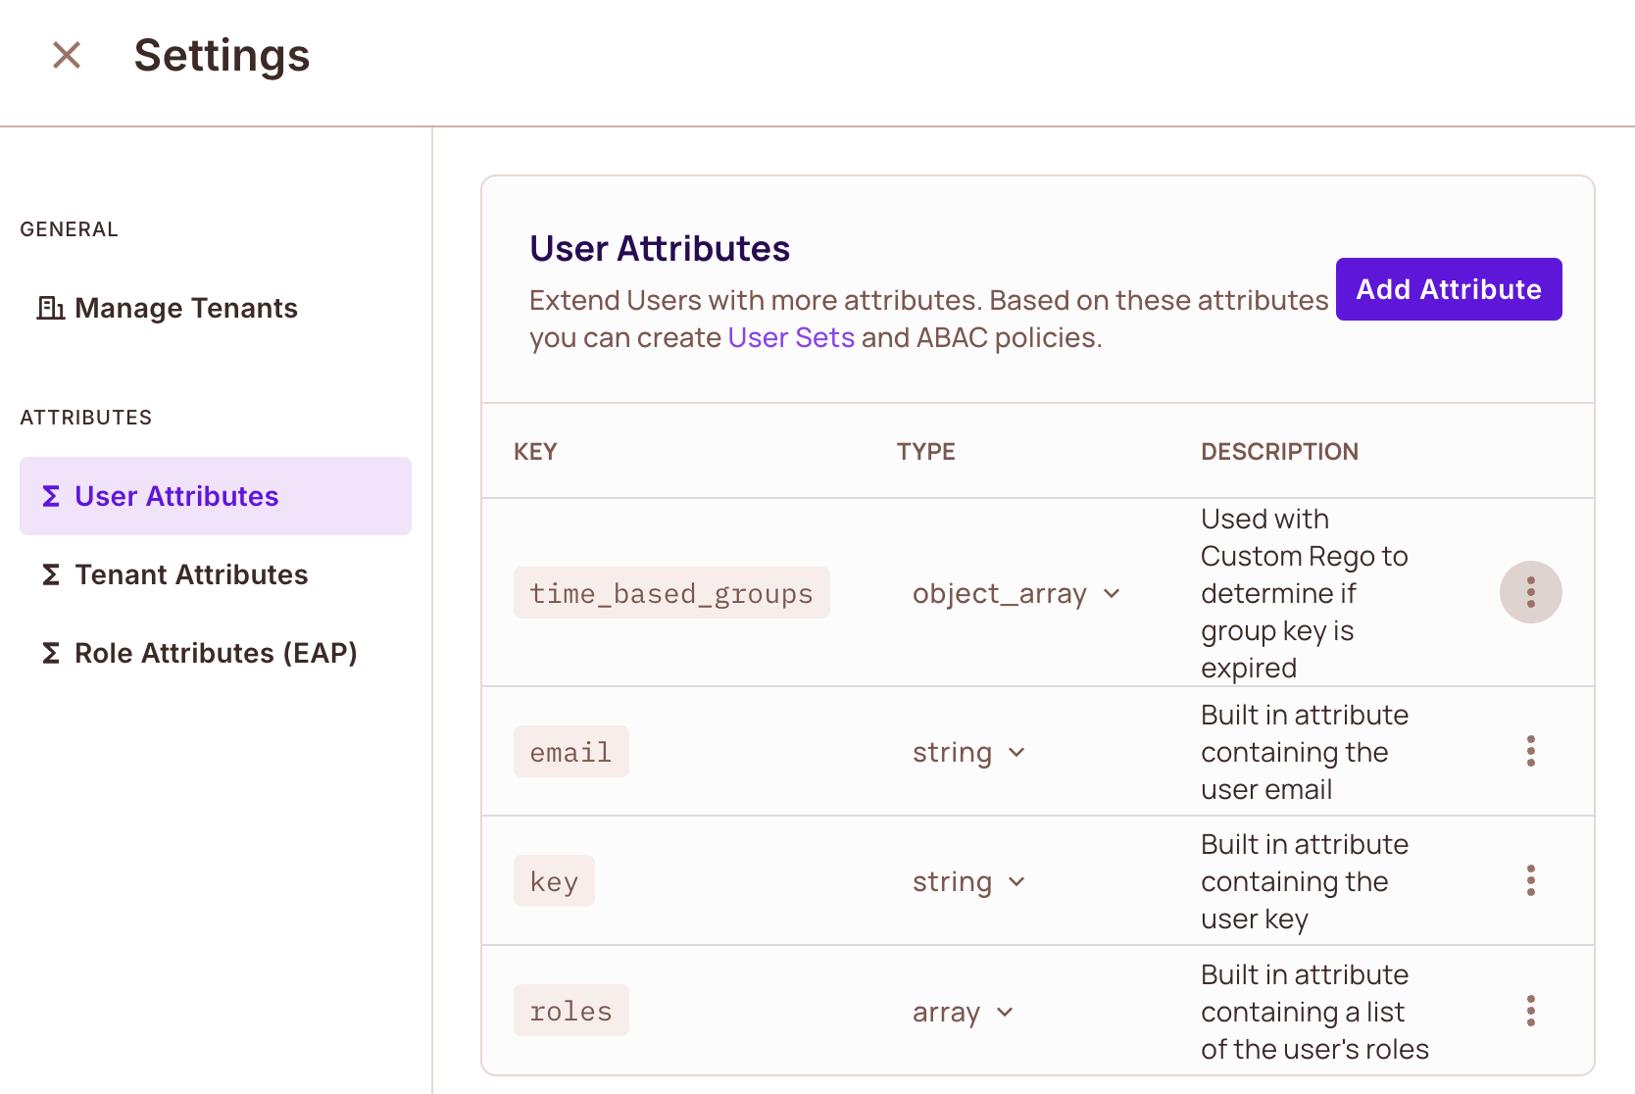The height and width of the screenshot is (1094, 1635).
Task: Open the object_array type dropdown
Action: 1016,593
